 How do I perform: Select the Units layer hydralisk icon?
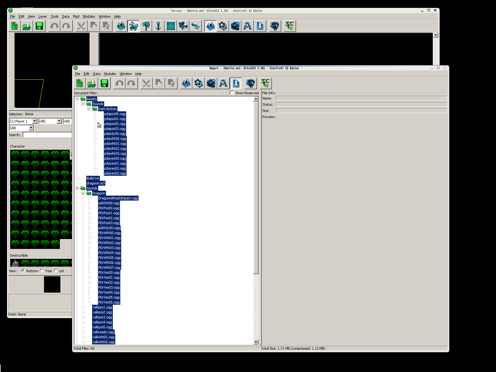point(134,26)
